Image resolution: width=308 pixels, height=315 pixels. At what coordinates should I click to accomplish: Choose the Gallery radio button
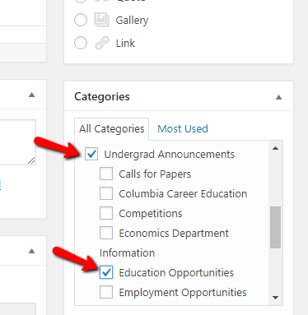(x=81, y=20)
